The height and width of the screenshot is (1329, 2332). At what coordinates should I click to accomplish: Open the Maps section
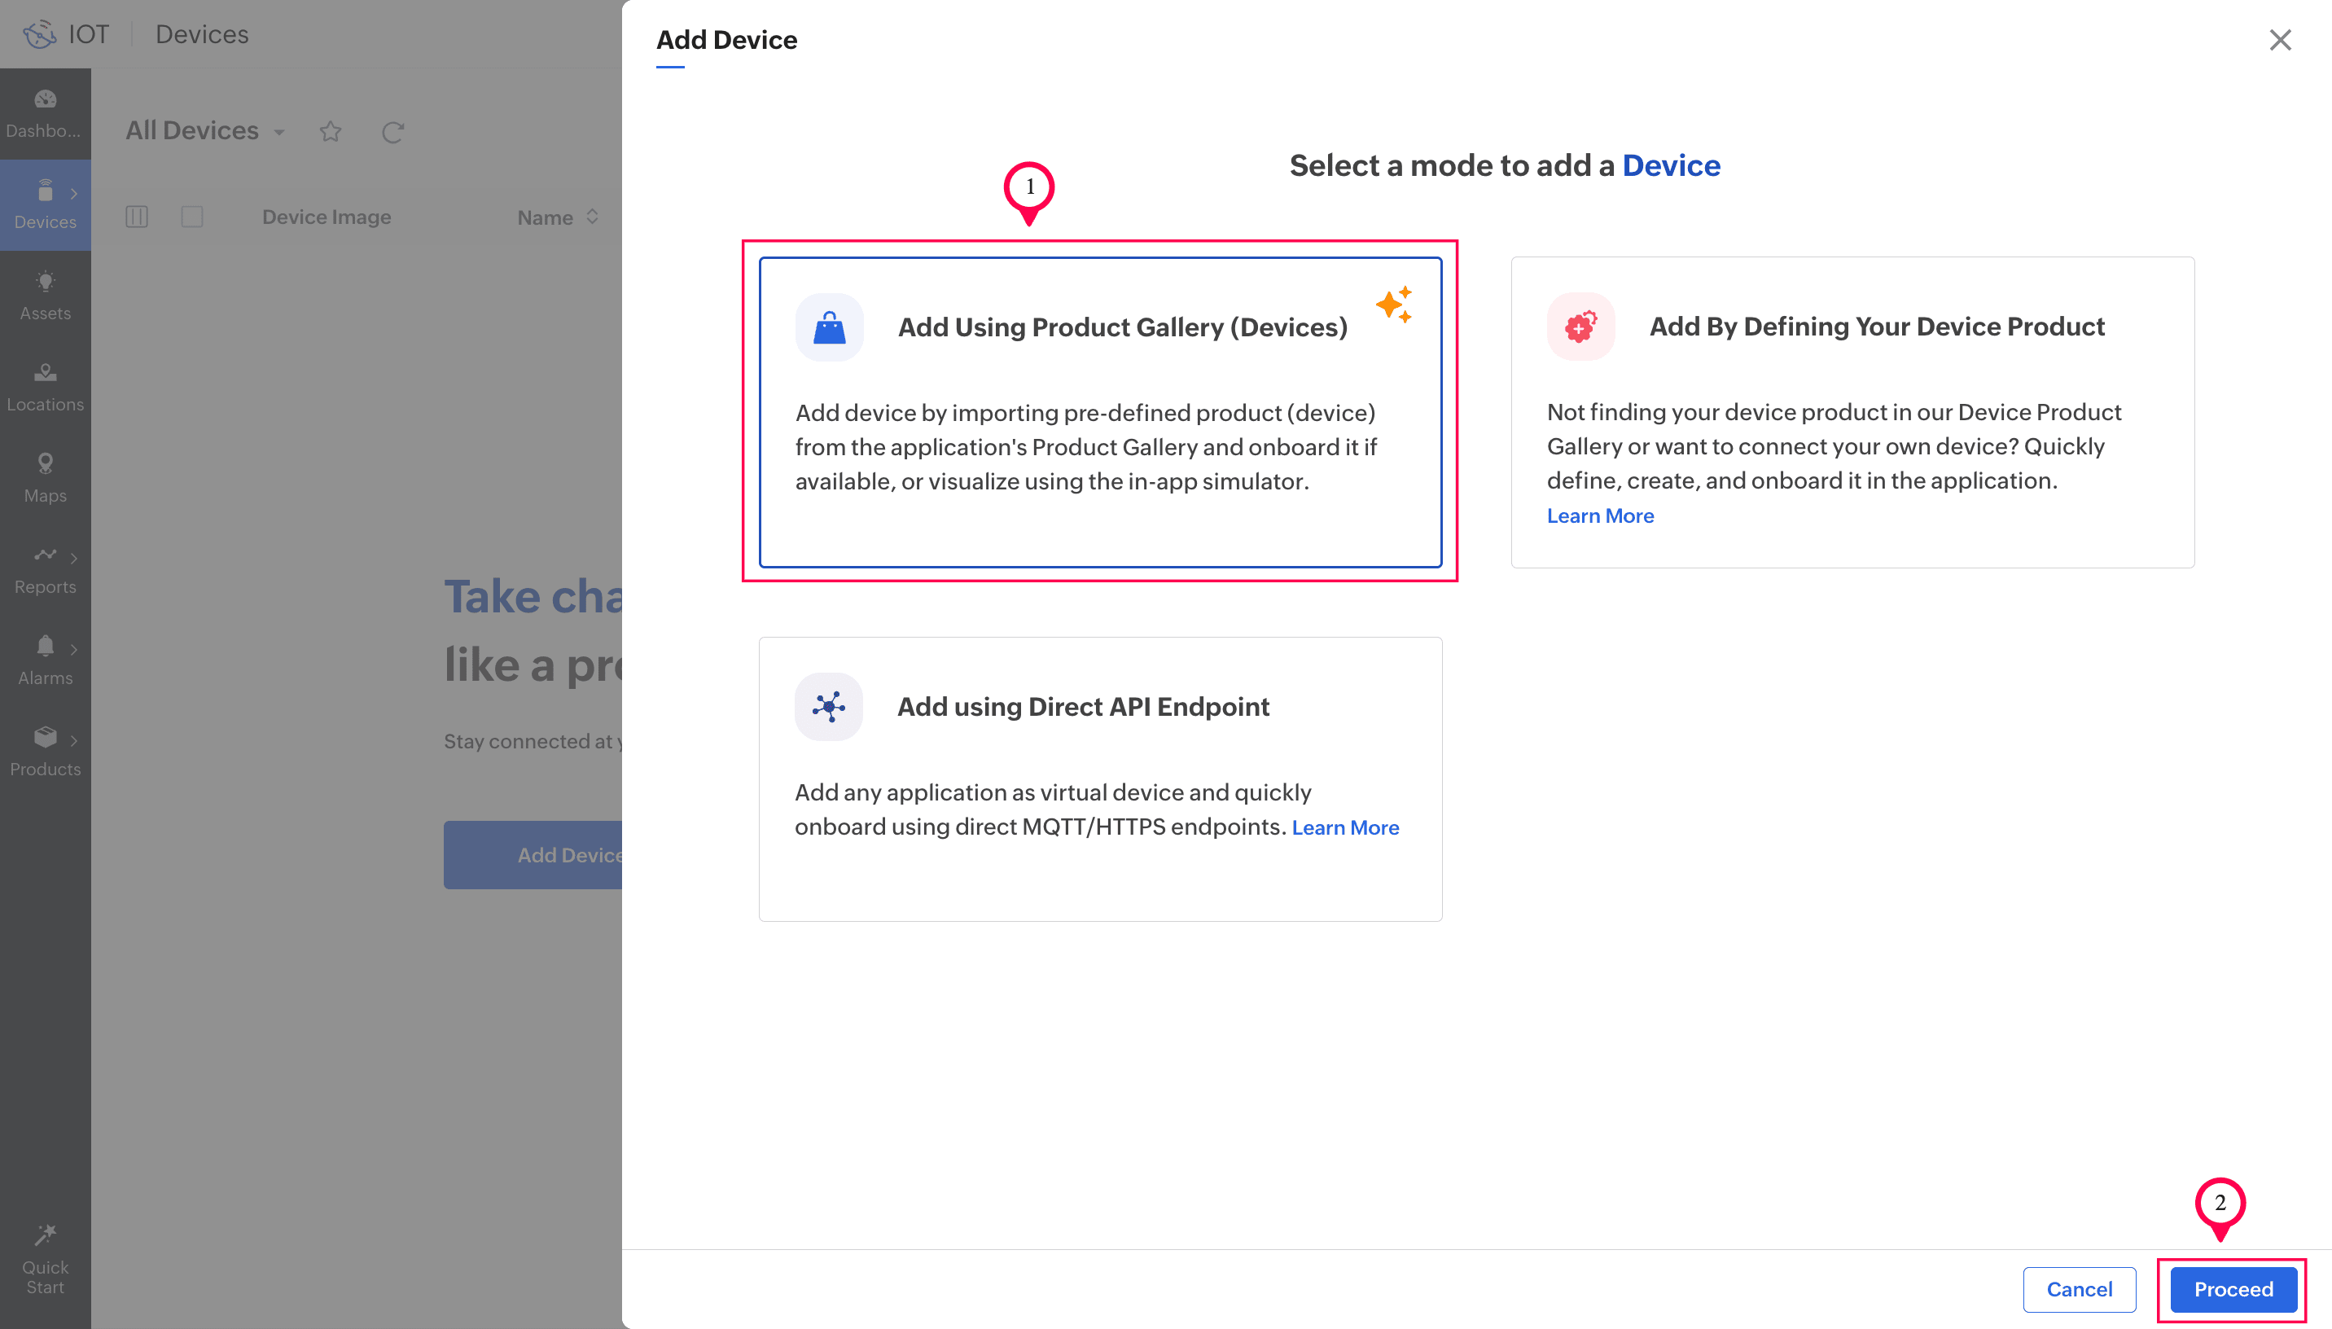[45, 476]
